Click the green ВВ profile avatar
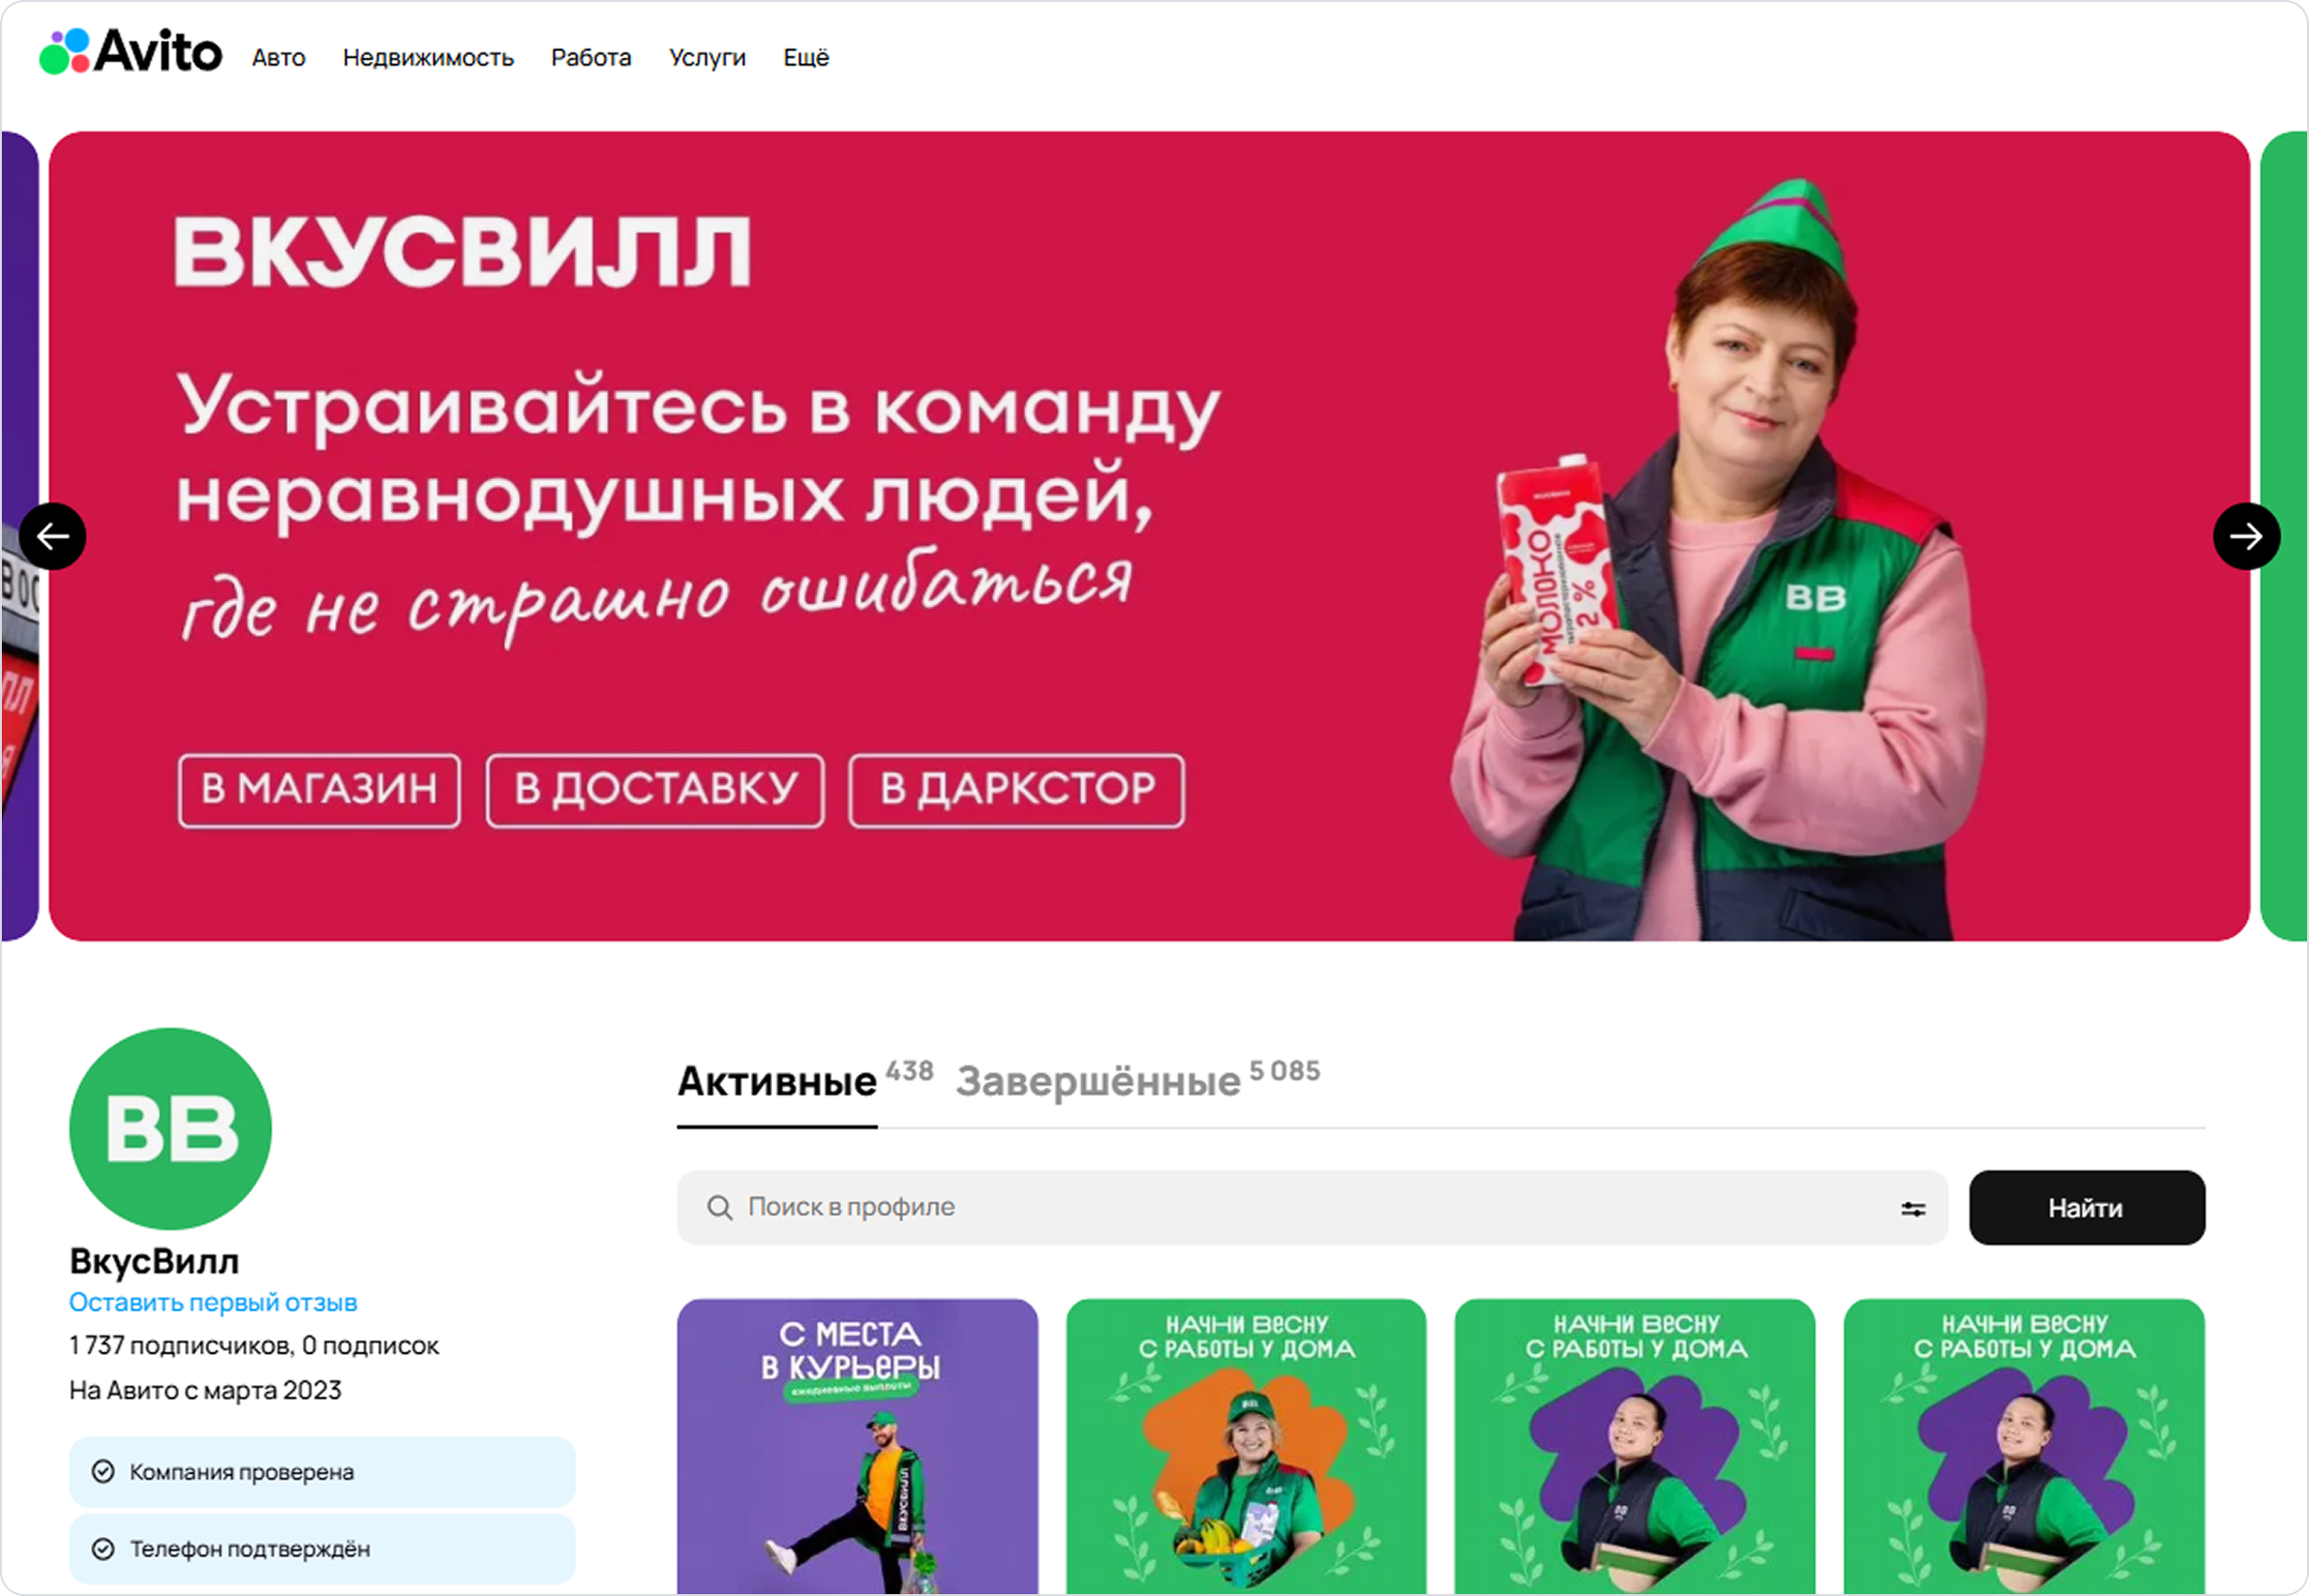This screenshot has height=1596, width=2309. [x=170, y=1128]
